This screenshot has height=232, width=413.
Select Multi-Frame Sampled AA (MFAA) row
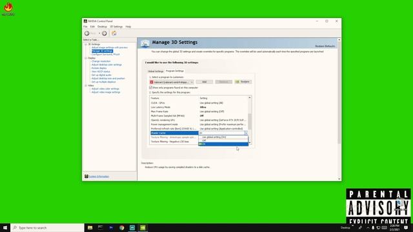[x=199, y=116]
